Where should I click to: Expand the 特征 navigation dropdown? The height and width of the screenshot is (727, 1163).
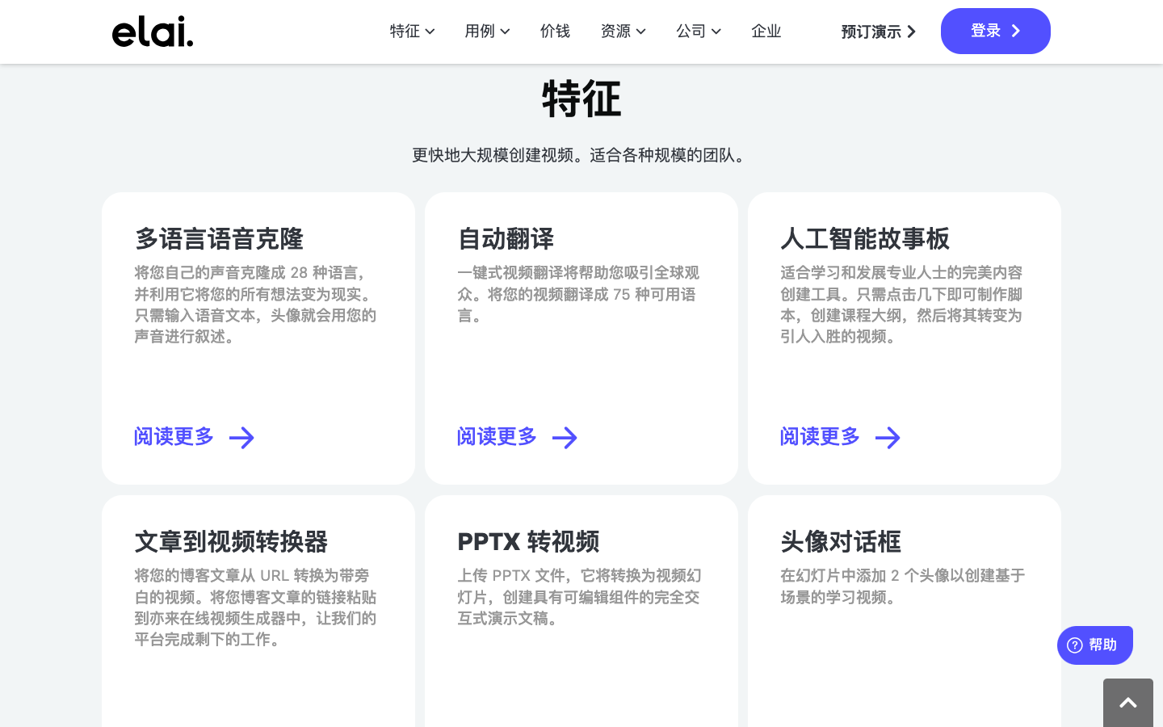(x=412, y=32)
